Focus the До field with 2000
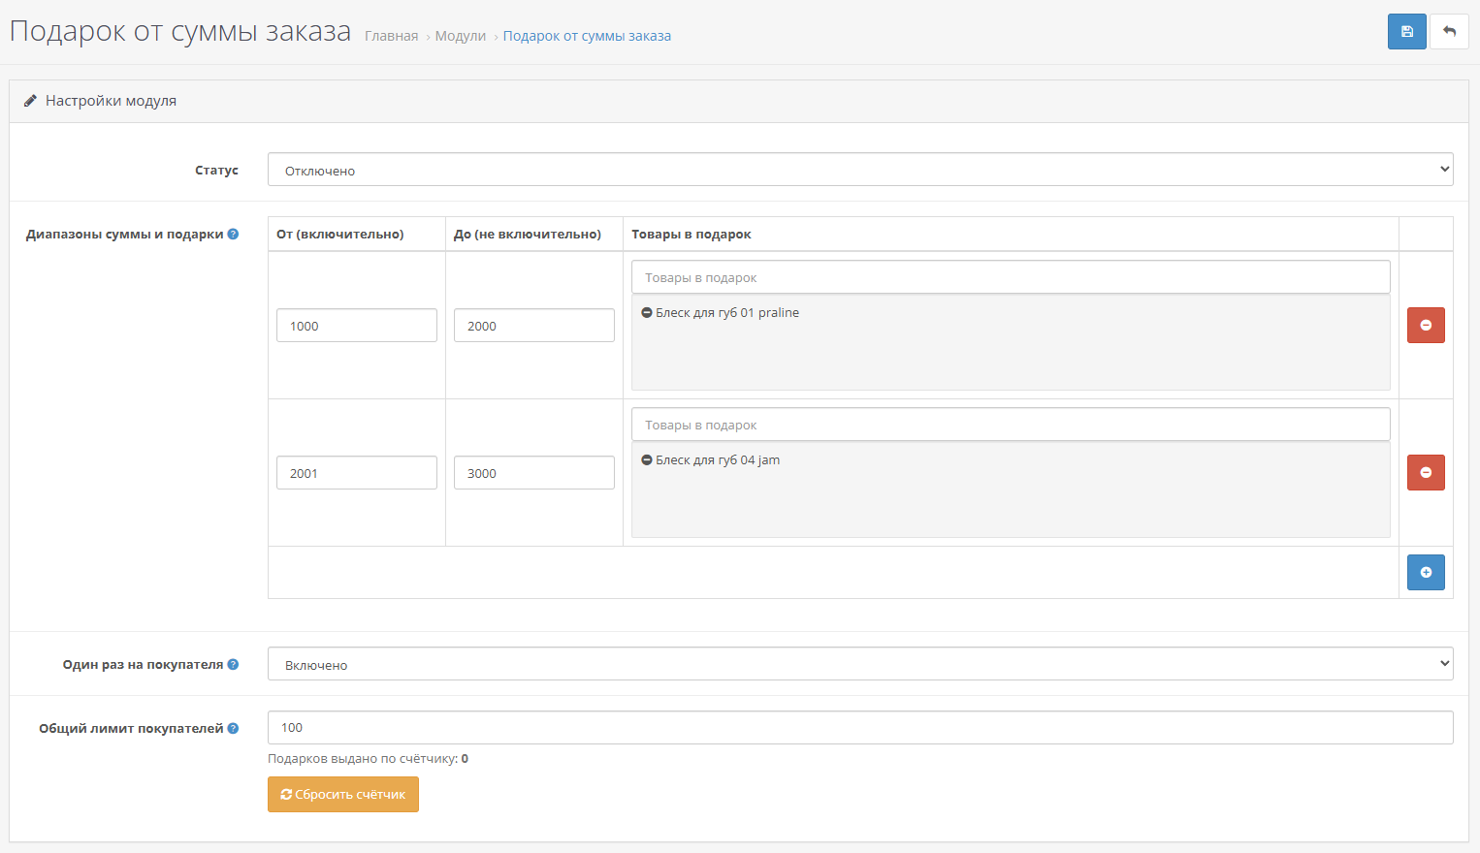This screenshot has height=853, width=1480. point(534,326)
